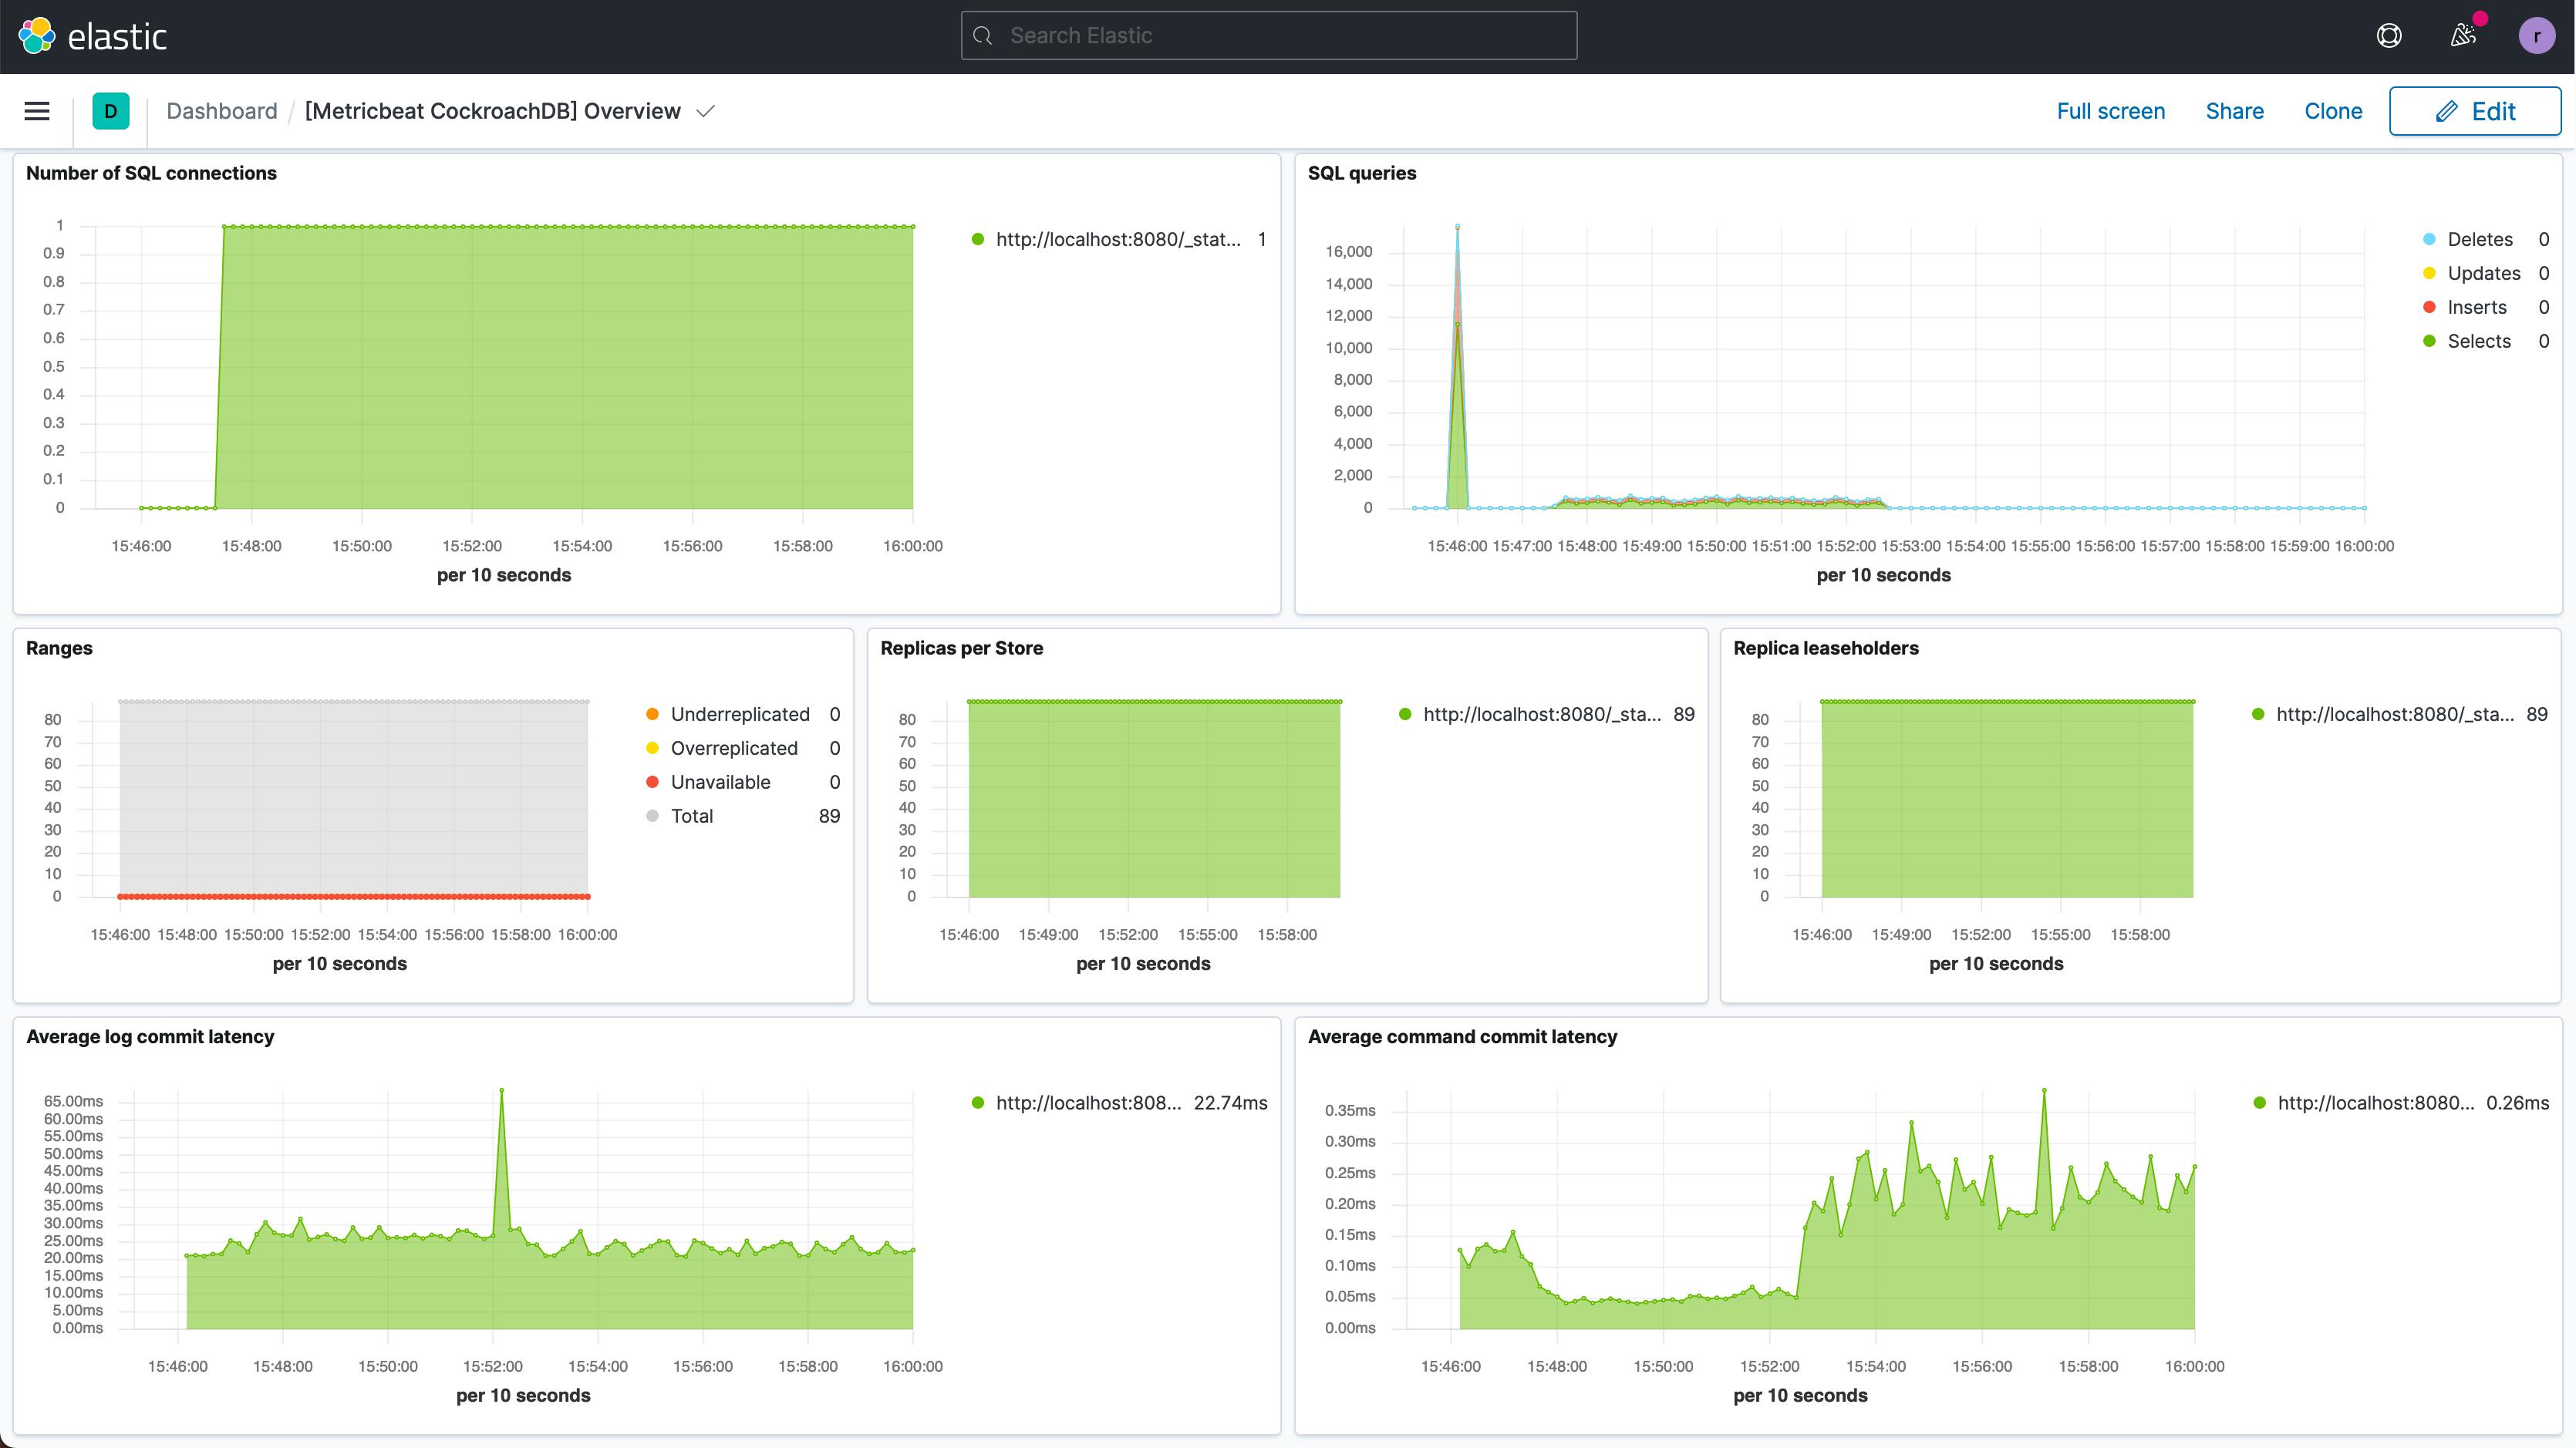Open the Share menu

point(2235,111)
